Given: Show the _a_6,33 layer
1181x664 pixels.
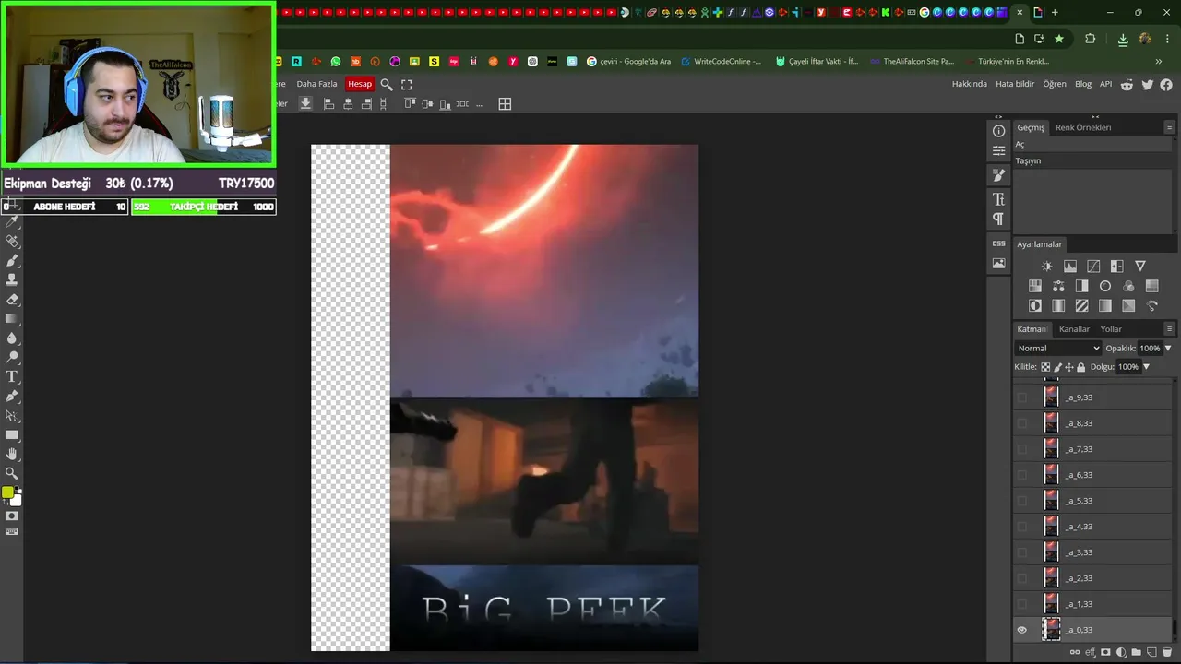Looking at the screenshot, I should click(1021, 475).
